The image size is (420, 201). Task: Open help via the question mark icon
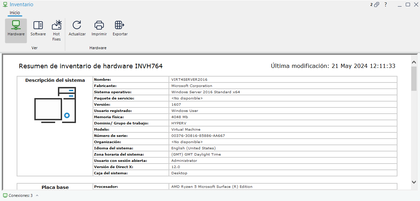pyautogui.click(x=385, y=5)
